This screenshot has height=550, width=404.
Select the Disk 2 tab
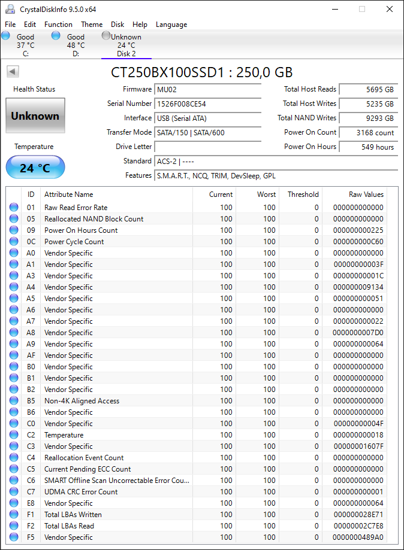pos(126,45)
